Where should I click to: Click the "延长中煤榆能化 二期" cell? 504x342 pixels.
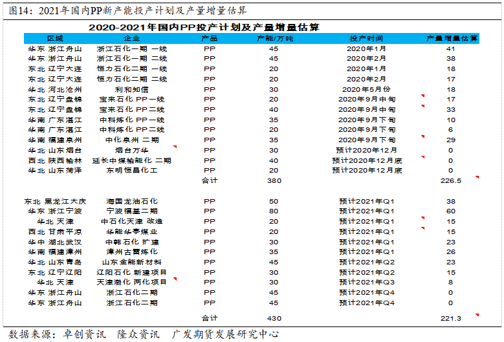[132, 160]
